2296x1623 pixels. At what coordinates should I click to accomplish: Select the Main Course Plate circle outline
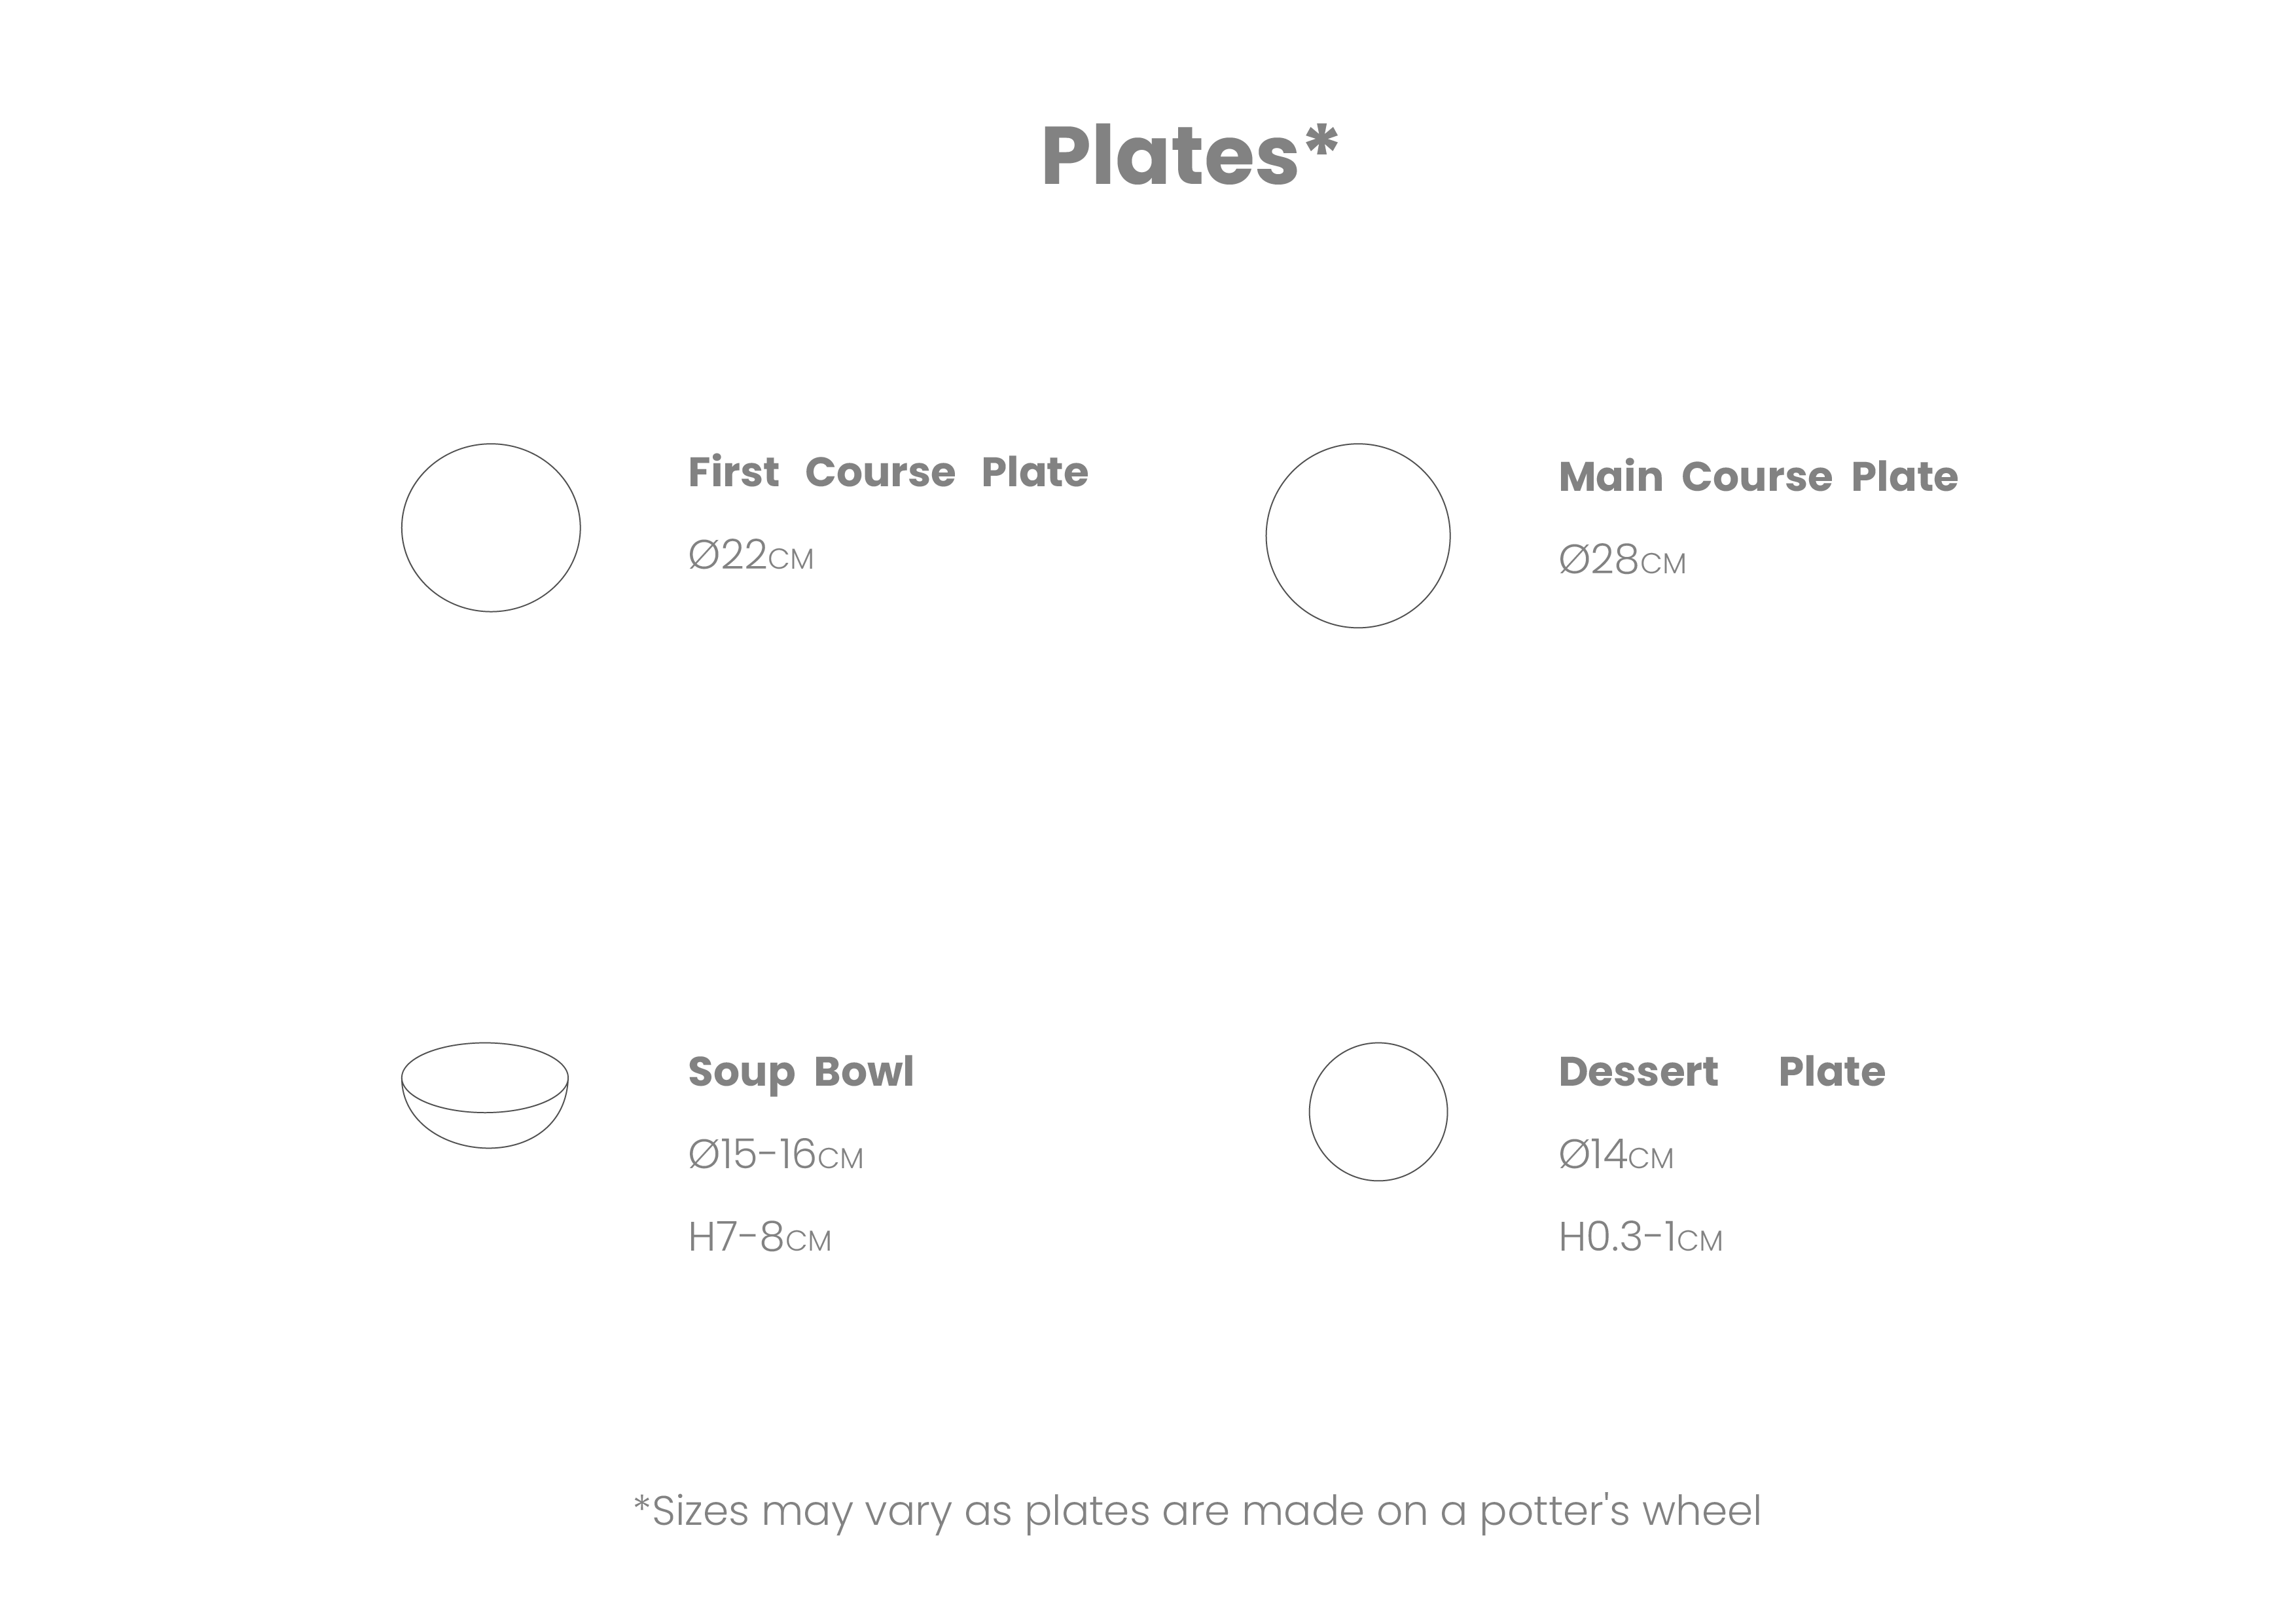click(1357, 536)
